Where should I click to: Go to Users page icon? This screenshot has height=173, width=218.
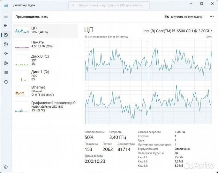[6, 63]
